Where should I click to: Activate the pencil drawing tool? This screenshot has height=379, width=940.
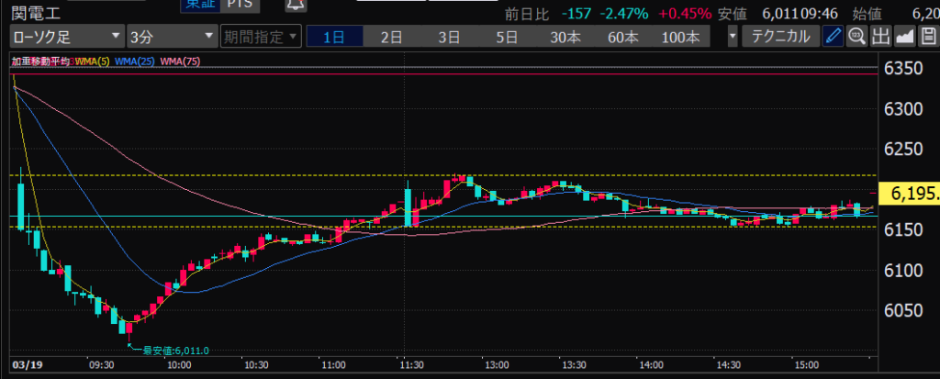tap(833, 37)
